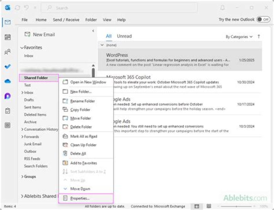Screen dimensions: 274x210
Task: Click the zoom slider in status bar
Action: click(237, 206)
